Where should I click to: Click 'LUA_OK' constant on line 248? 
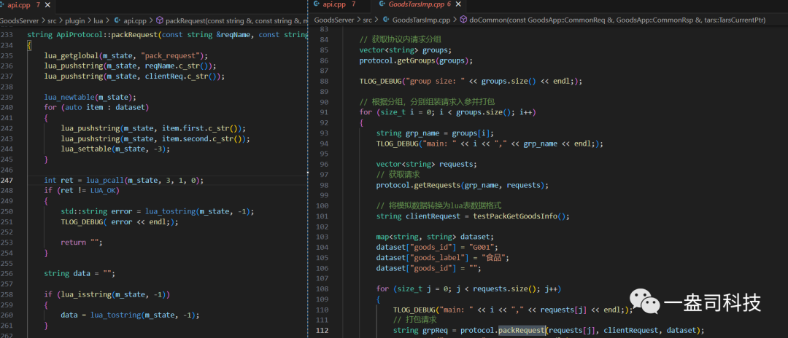[x=104, y=191]
